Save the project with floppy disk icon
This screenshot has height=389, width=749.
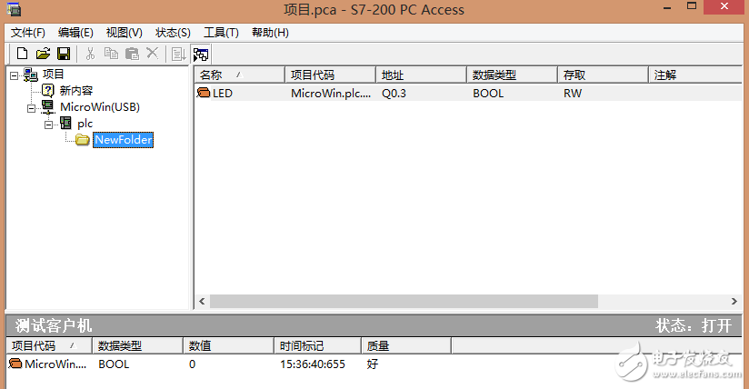coord(64,54)
